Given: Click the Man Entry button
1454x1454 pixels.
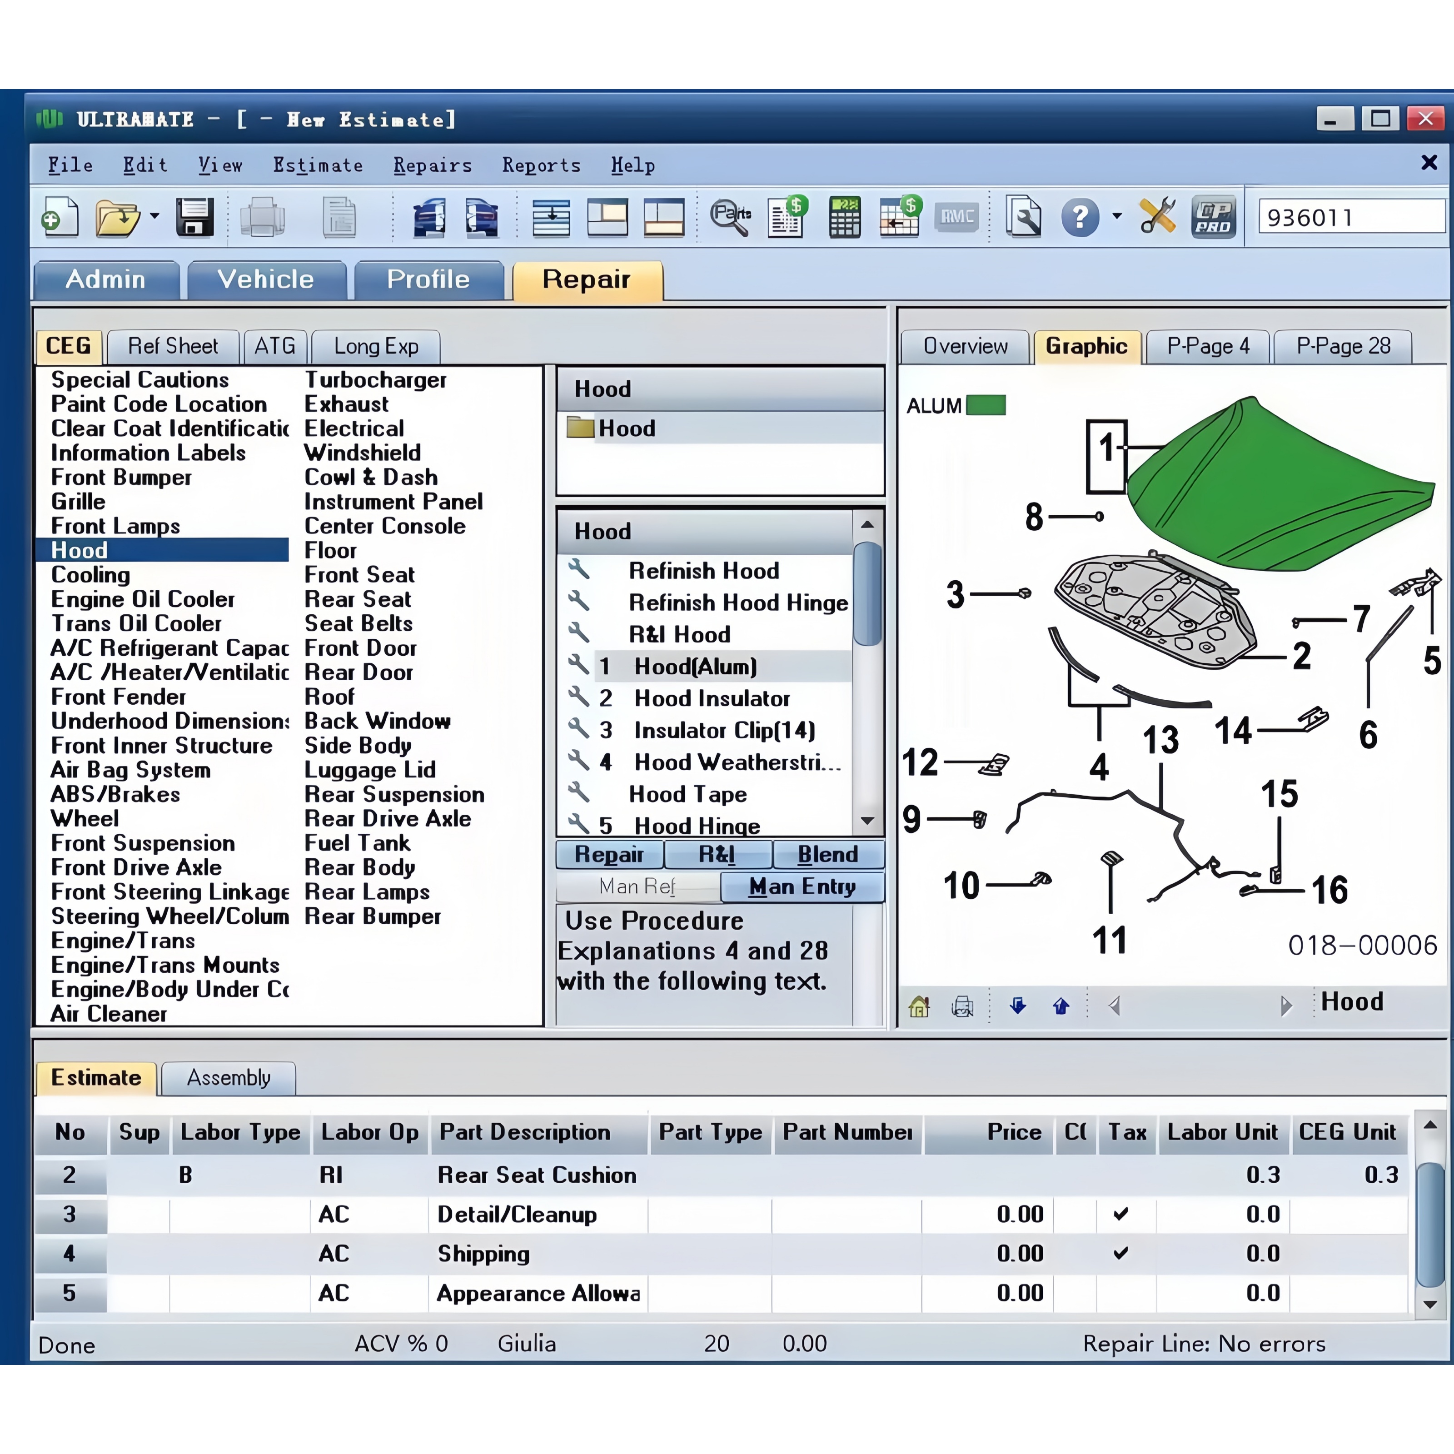Looking at the screenshot, I should [802, 886].
